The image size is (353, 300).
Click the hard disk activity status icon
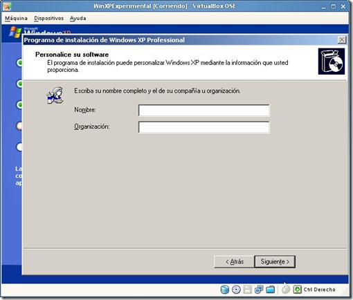[x=225, y=290]
